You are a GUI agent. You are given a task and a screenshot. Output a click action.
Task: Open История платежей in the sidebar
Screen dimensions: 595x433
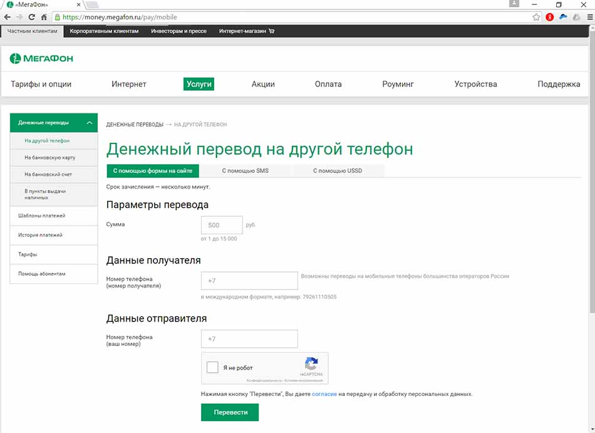click(53, 235)
